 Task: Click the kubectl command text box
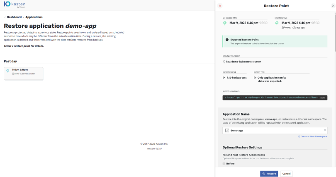(270, 98)
